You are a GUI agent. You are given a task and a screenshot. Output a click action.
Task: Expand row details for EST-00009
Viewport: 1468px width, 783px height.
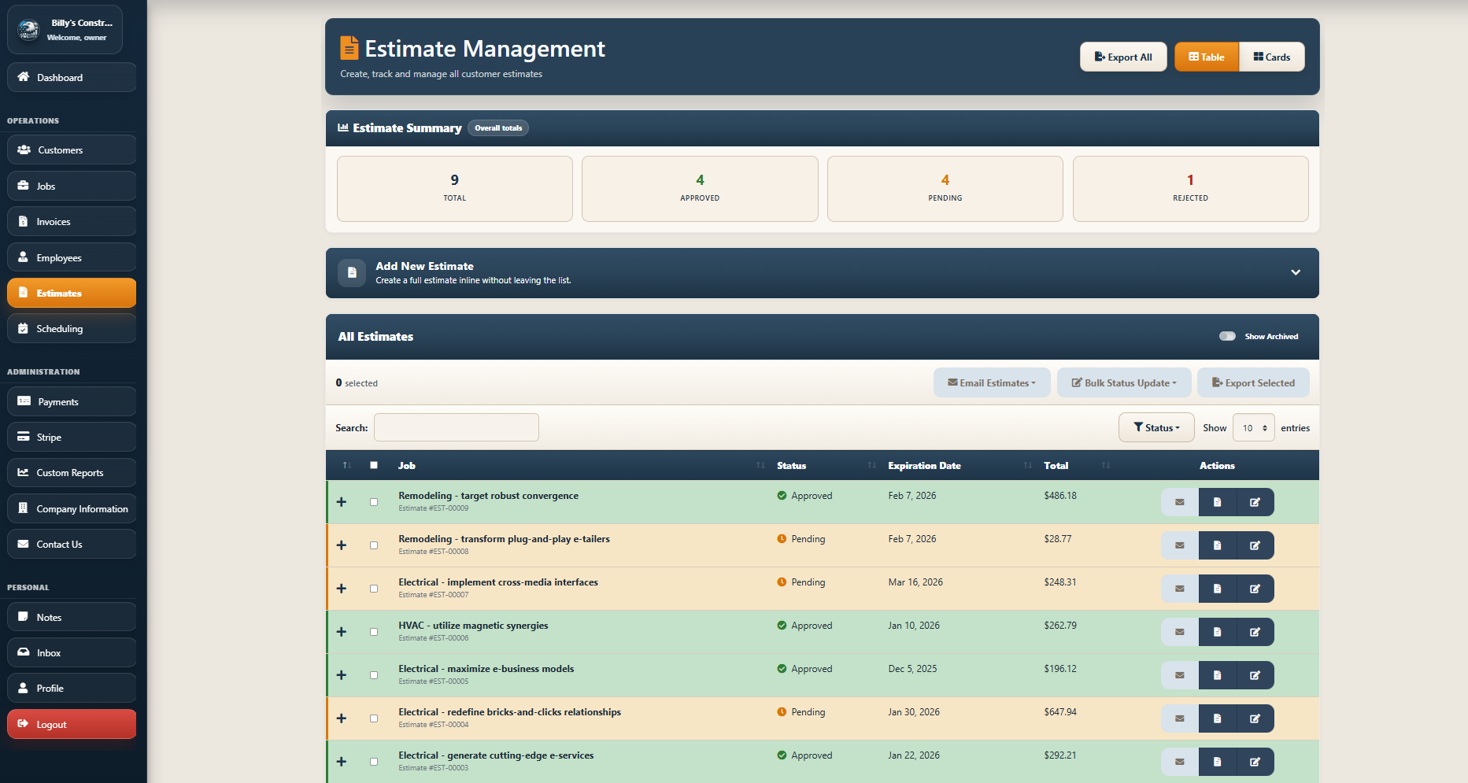[342, 502]
